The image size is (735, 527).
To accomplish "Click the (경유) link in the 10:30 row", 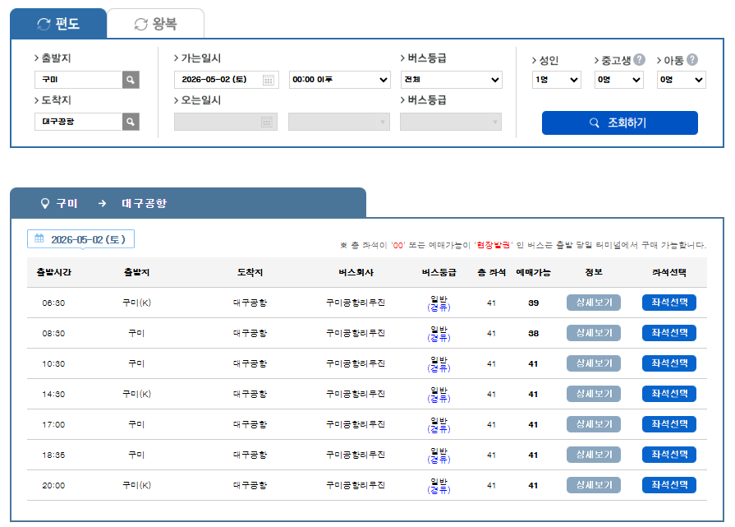I will tap(439, 368).
